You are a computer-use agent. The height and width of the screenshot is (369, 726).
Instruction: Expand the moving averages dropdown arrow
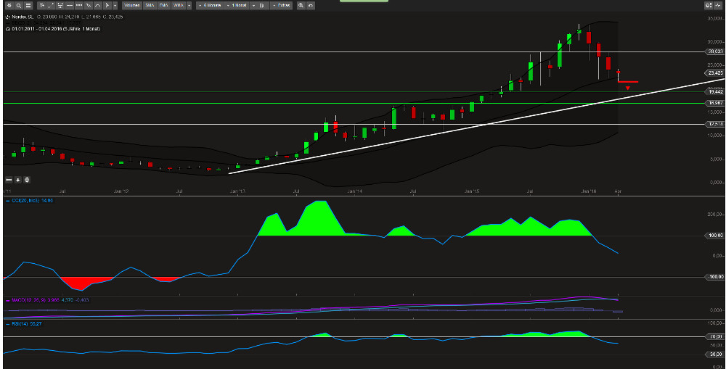[189, 6]
